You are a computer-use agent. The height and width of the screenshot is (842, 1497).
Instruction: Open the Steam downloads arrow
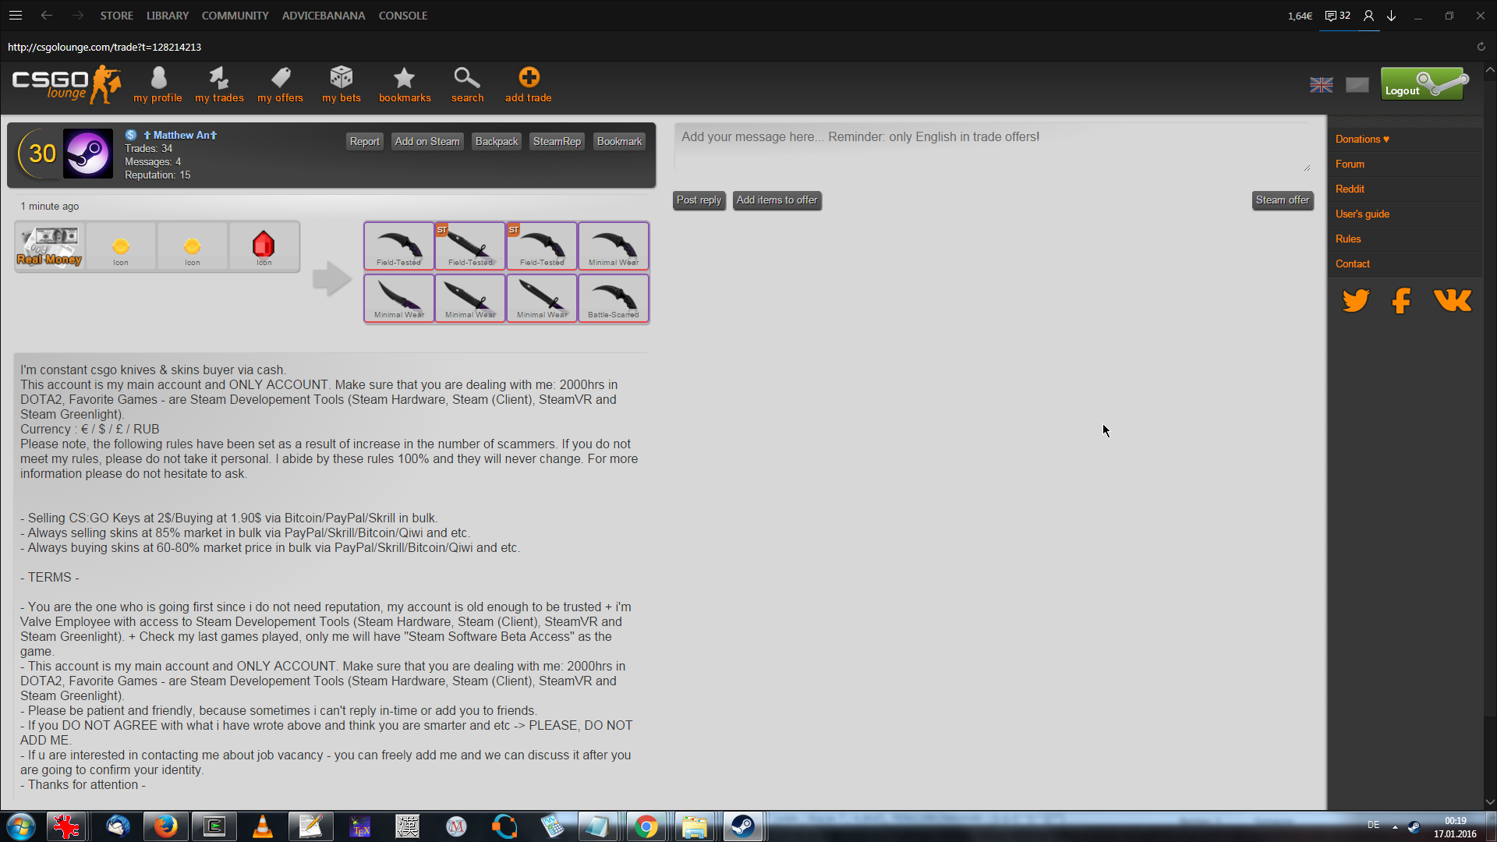point(1391,16)
